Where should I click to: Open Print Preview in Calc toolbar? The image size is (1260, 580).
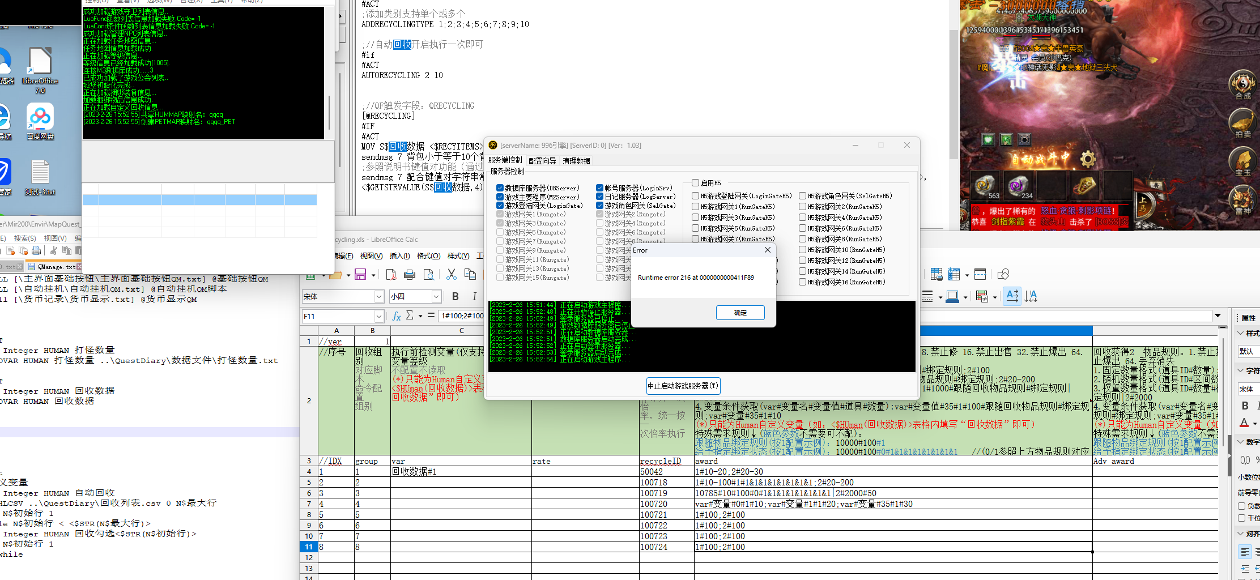[429, 275]
